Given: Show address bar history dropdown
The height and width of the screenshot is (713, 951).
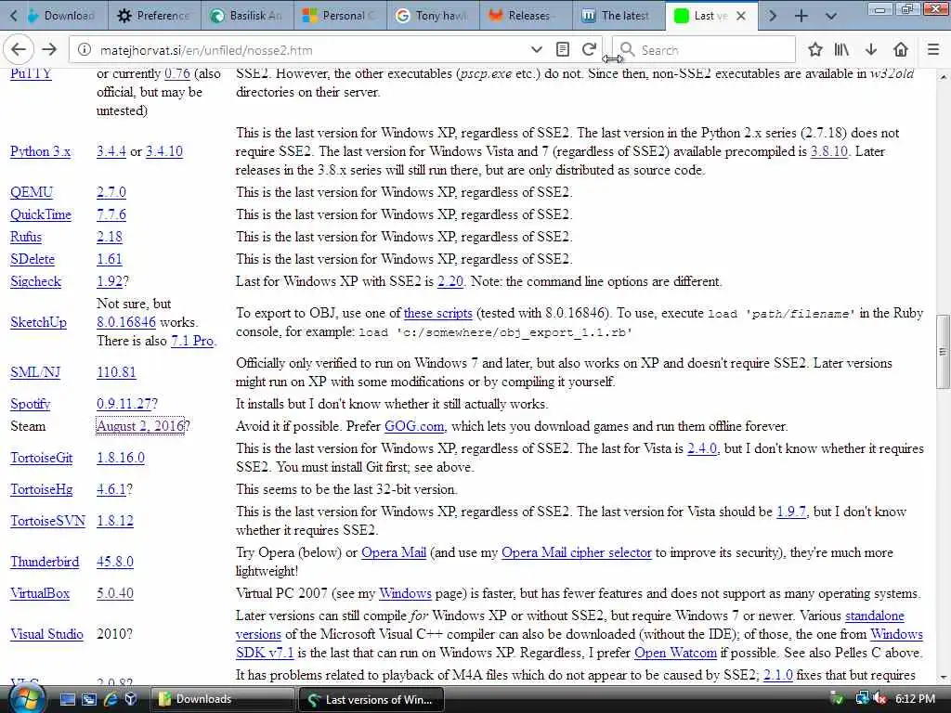Looking at the screenshot, I should coord(536,50).
